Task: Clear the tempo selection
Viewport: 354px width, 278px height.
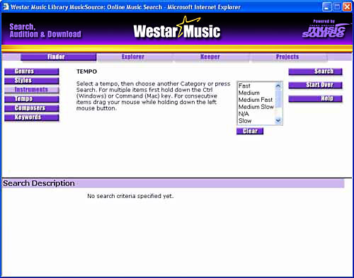Action: [x=250, y=131]
